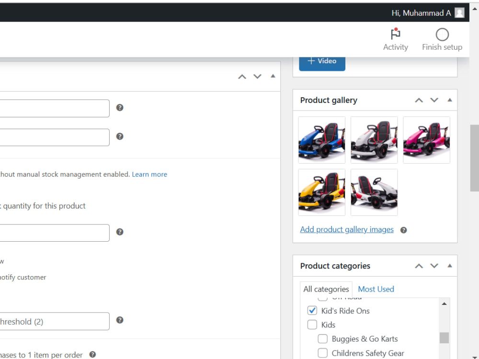Click help icon next to 1 item per order
Image resolution: width=479 pixels, height=359 pixels.
(x=92, y=354)
